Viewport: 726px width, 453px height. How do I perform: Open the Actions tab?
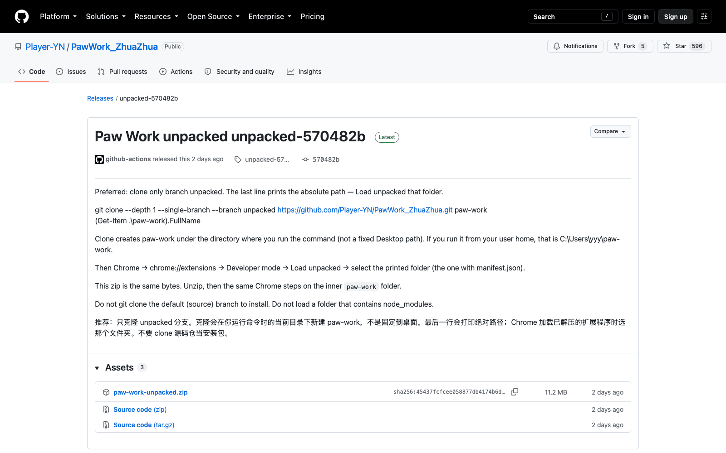(x=176, y=72)
